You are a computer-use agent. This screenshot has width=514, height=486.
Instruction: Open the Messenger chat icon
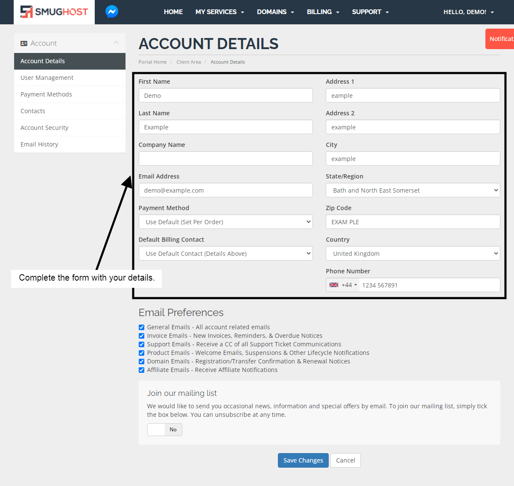(112, 12)
